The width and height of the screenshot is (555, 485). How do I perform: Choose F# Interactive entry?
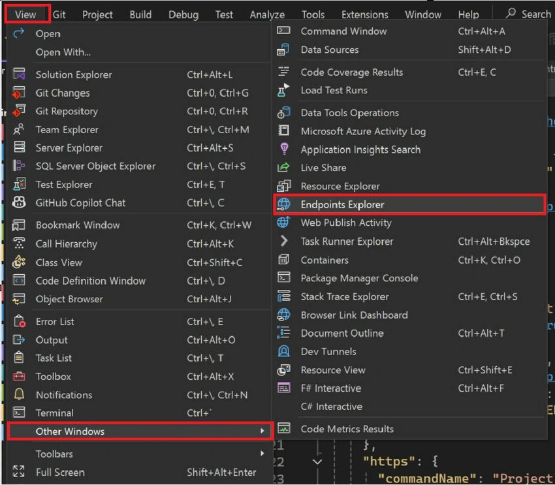click(x=409, y=388)
